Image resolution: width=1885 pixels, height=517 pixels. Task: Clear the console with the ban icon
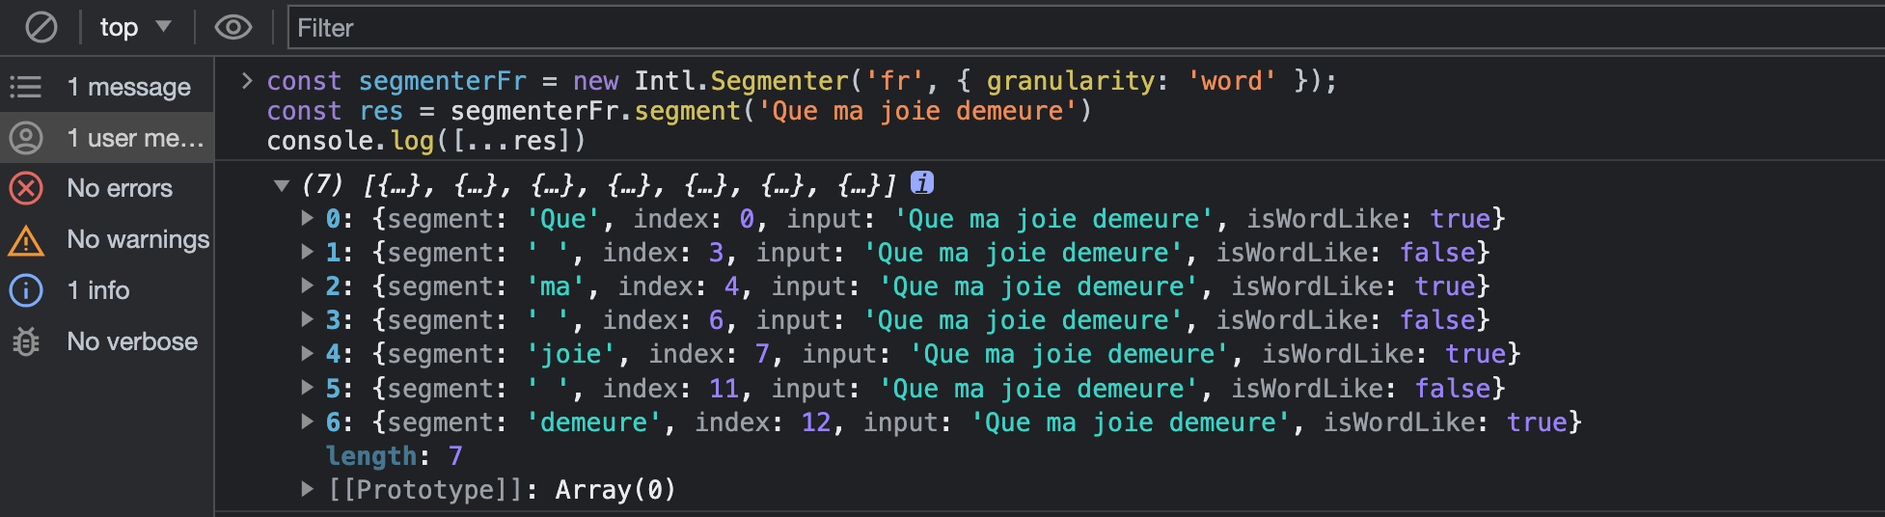click(41, 27)
